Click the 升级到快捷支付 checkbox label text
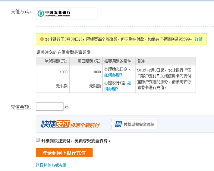The width and height of the screenshot is (214, 171). pyautogui.click(x=73, y=141)
